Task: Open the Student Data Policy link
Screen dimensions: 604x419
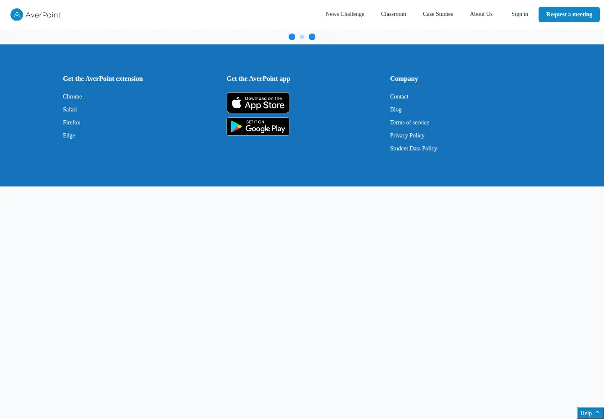Action: (414, 148)
